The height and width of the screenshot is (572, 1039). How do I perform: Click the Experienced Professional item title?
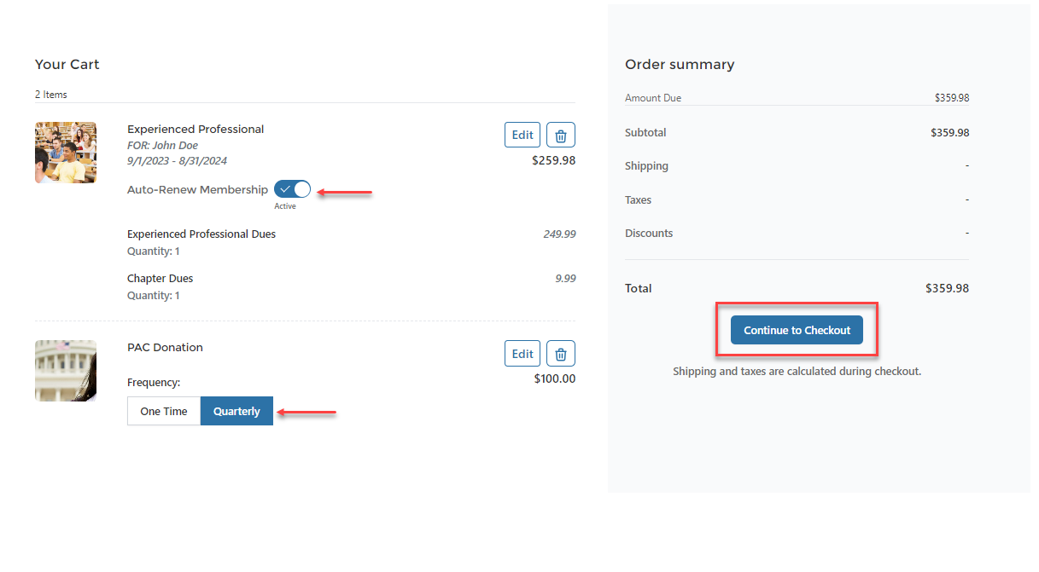(x=196, y=130)
